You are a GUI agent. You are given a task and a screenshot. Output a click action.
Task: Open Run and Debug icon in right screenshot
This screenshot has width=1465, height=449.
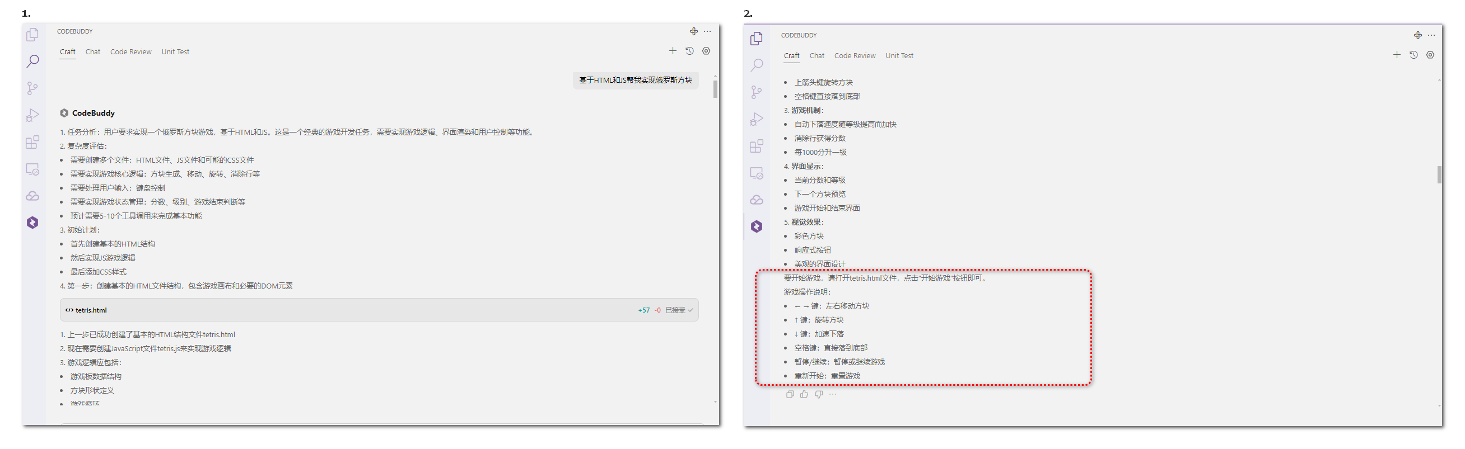[x=757, y=119]
